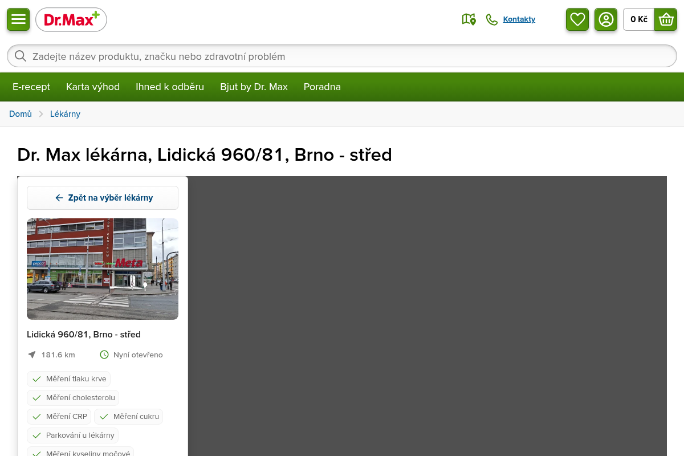Open the Poradna menu item
Viewport: 684px width, 456px height.
[322, 87]
